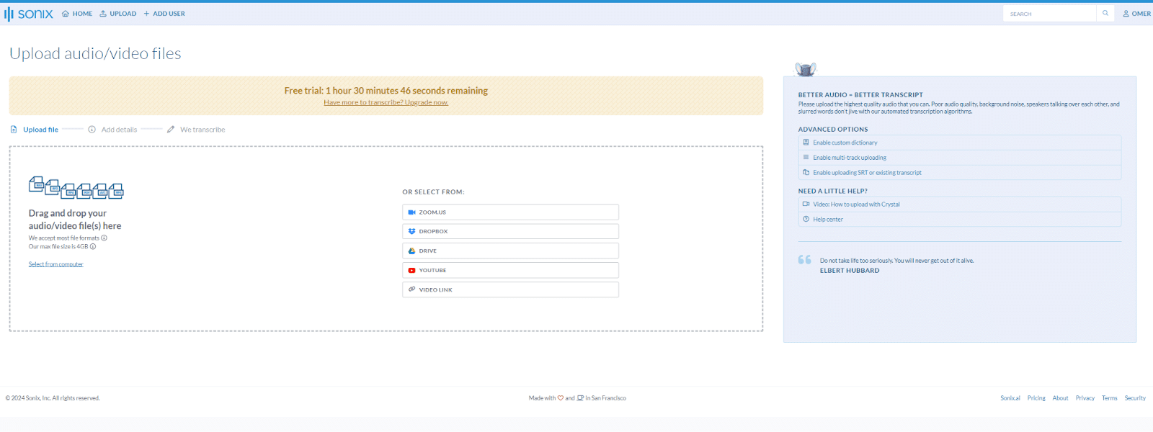Import from YouTube
This screenshot has height=432, width=1153.
510,271
